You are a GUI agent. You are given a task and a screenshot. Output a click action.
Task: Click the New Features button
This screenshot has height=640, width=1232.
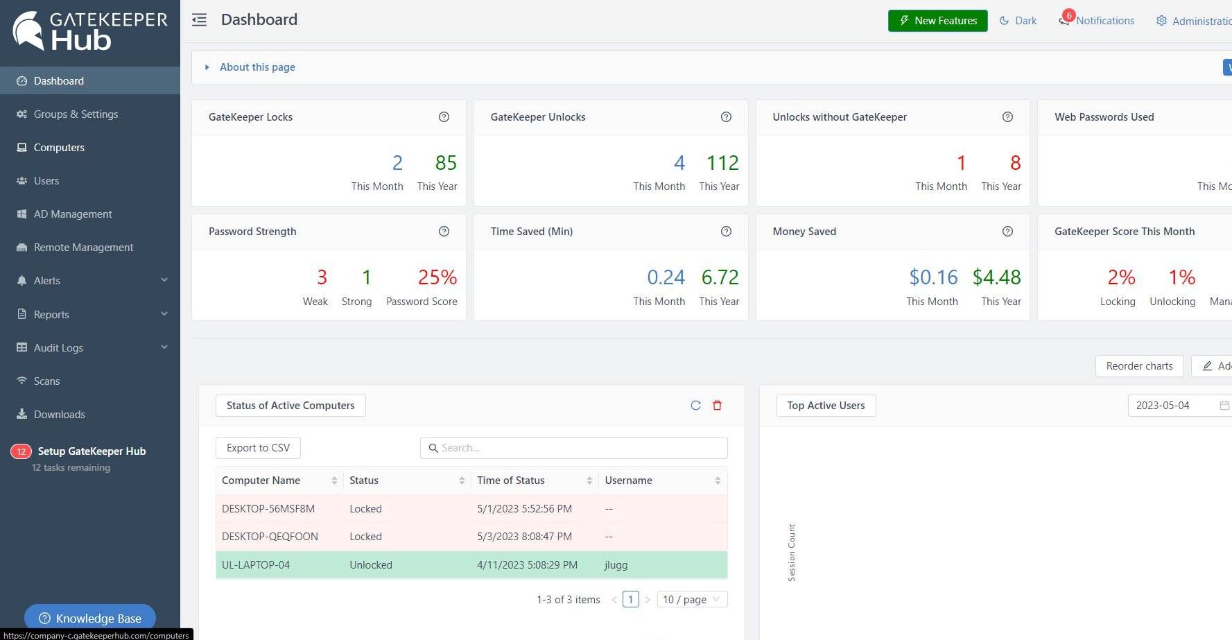tap(937, 21)
